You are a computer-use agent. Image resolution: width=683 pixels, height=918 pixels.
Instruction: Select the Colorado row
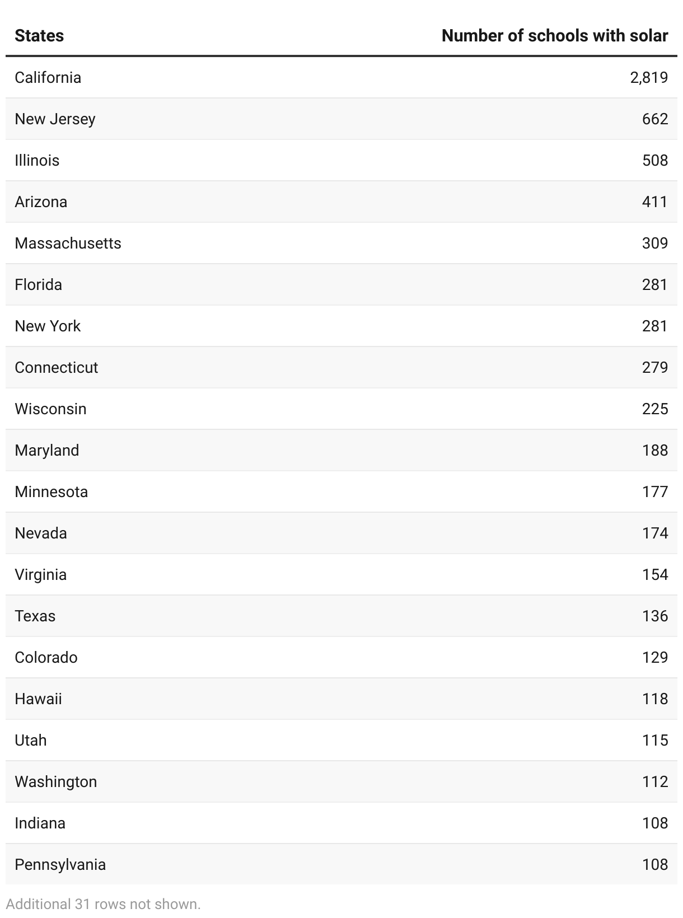pyautogui.click(x=341, y=657)
